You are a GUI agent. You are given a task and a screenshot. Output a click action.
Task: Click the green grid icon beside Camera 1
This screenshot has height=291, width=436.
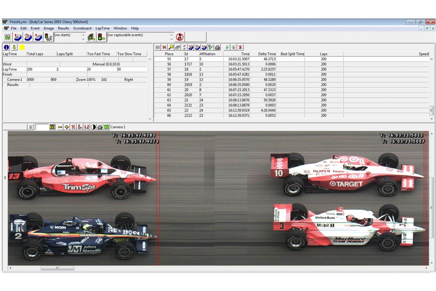(x=106, y=127)
